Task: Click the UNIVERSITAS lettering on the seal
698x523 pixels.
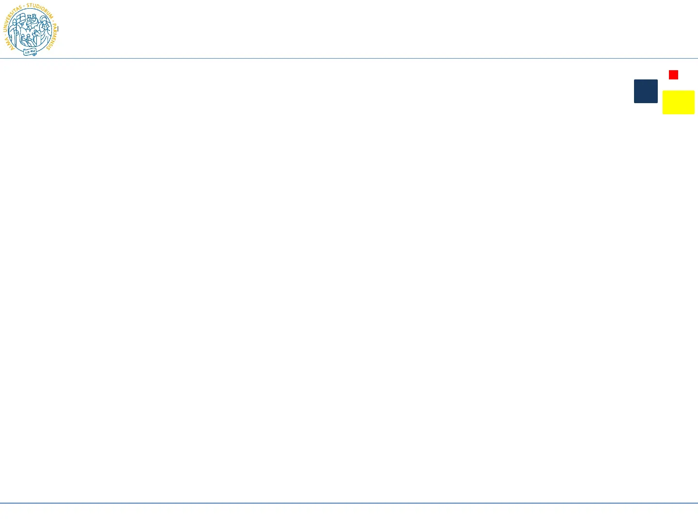Action: coord(11,19)
